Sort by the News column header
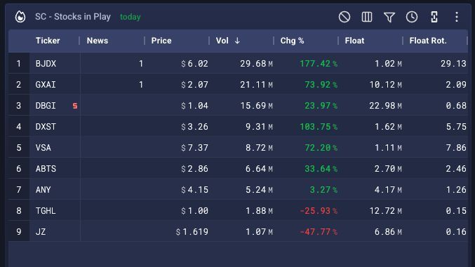Viewport: 475px width, 267px height. [98, 41]
